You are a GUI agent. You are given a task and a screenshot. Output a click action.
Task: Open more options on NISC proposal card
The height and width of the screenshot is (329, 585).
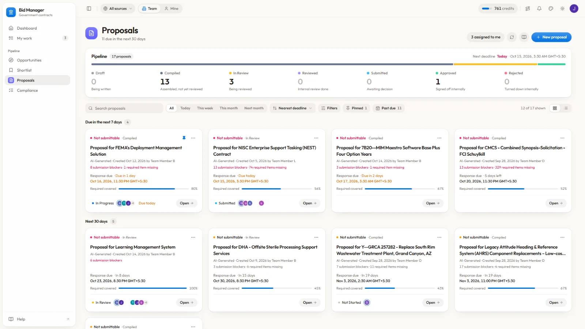316,138
